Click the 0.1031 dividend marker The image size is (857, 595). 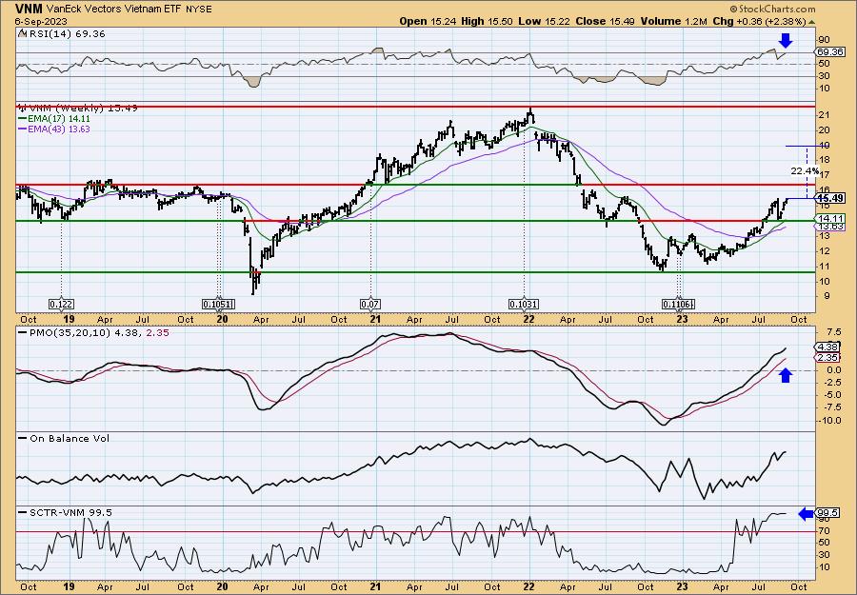click(524, 305)
